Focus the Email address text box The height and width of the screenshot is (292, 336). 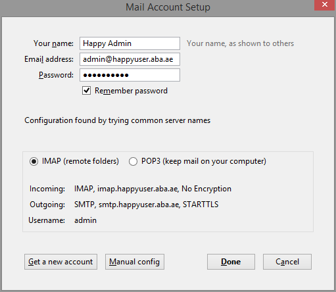130,59
